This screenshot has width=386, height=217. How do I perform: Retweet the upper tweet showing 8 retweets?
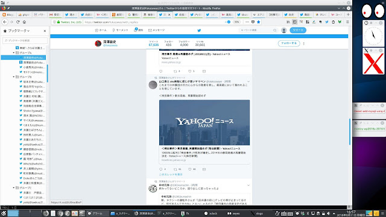[176, 71]
